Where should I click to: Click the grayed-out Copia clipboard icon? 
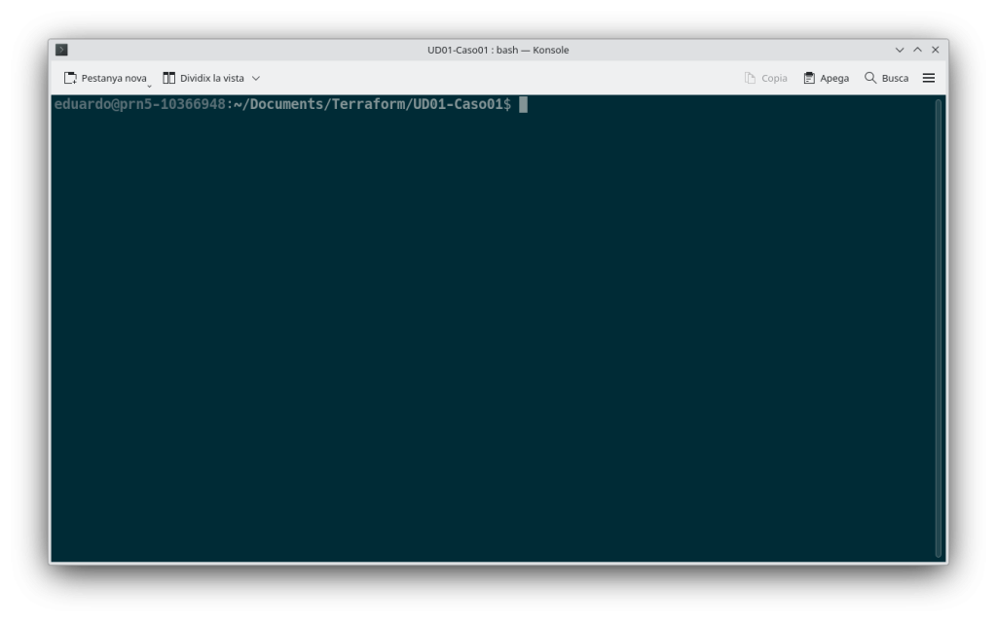click(750, 78)
